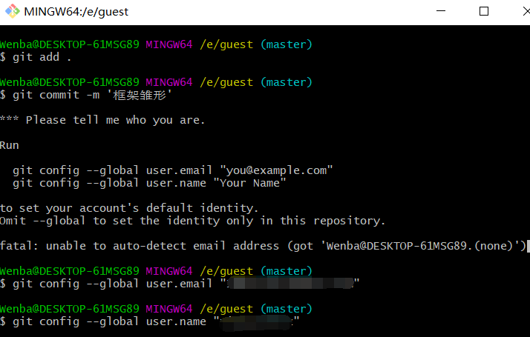Click the second prompt's MINGW64 label
The height and width of the screenshot is (337, 530).
pyautogui.click(x=169, y=82)
